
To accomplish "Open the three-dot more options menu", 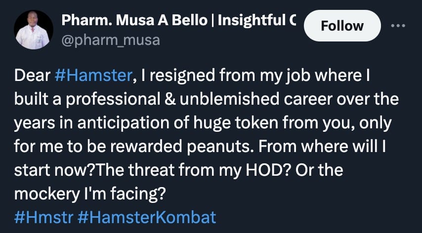I will (397, 25).
